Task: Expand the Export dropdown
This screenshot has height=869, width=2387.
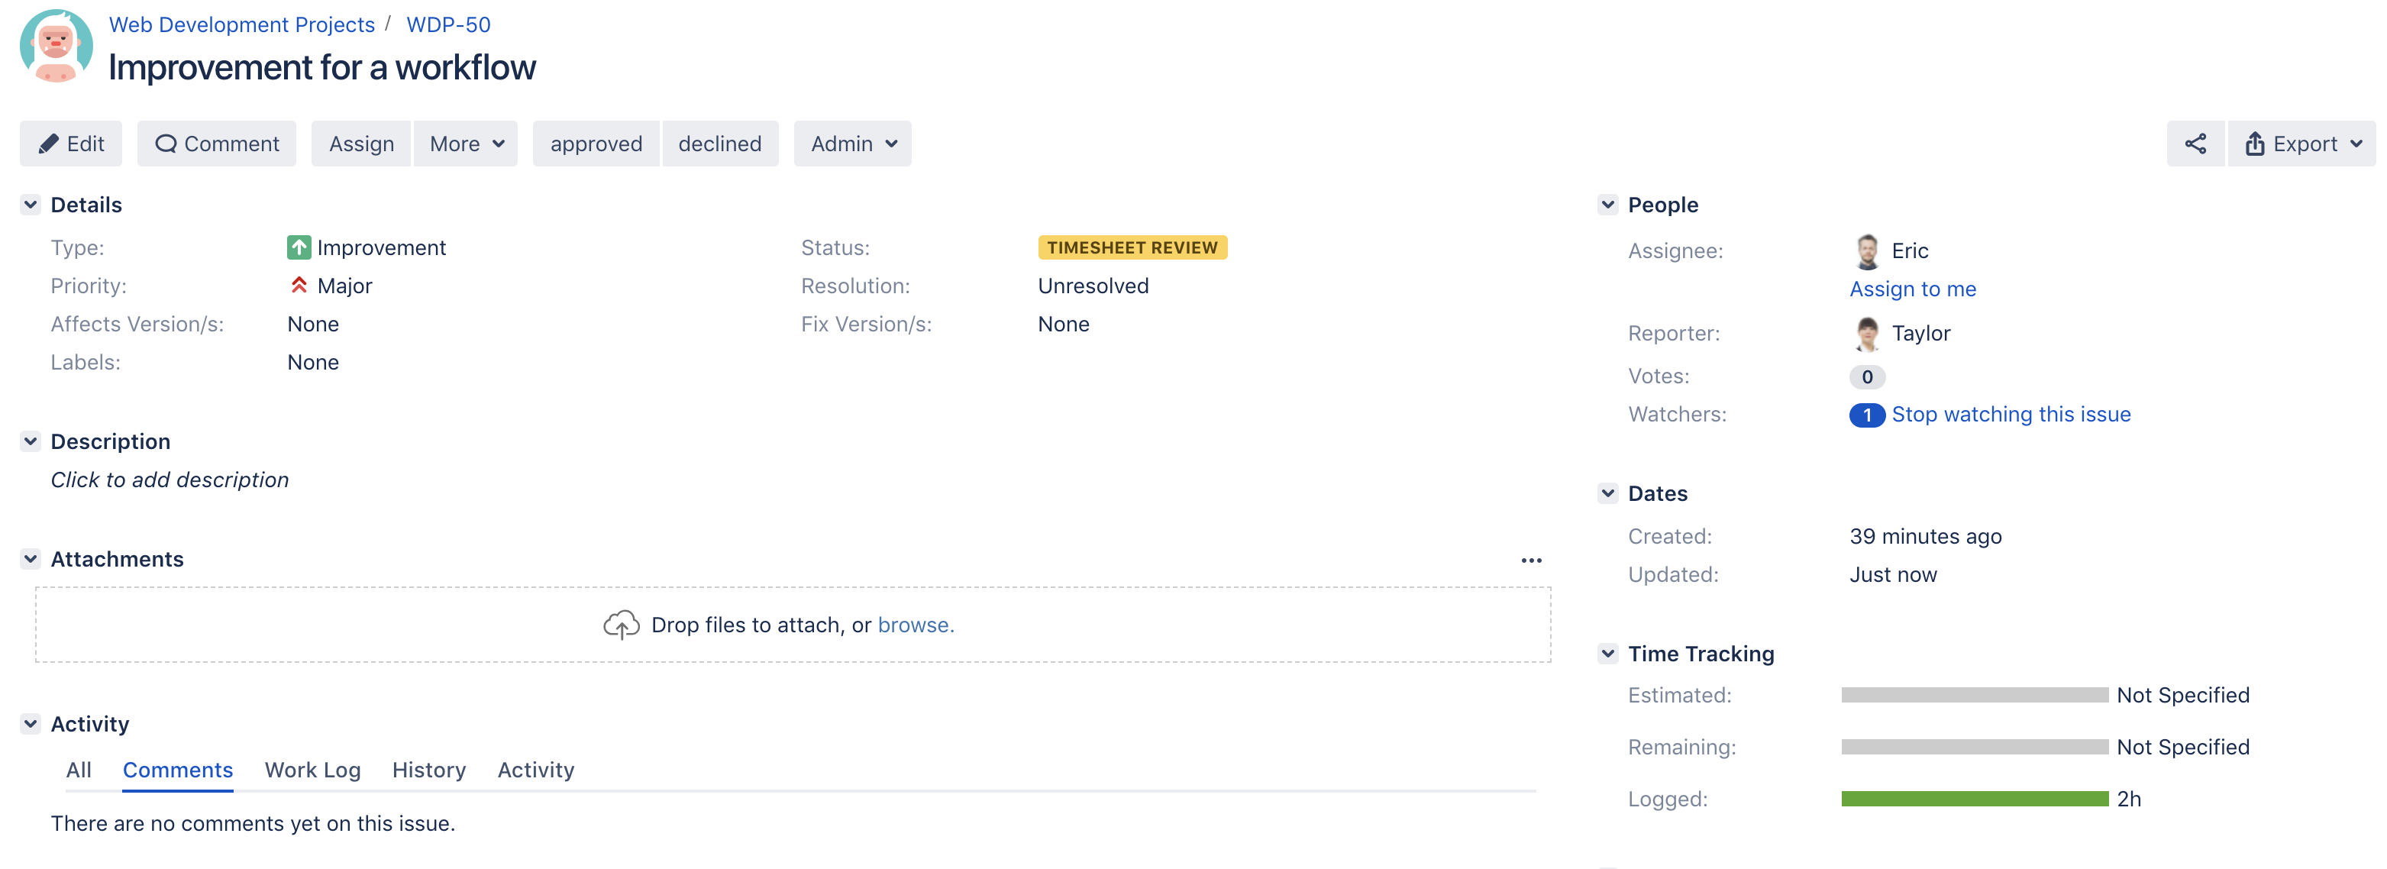Action: pos(2301,144)
